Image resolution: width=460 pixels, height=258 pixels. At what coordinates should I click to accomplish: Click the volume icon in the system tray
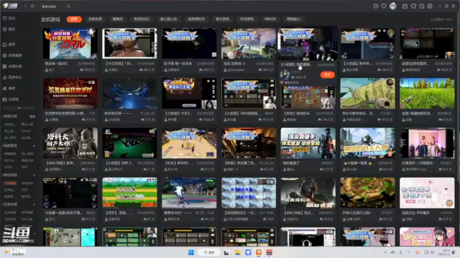tap(432, 252)
